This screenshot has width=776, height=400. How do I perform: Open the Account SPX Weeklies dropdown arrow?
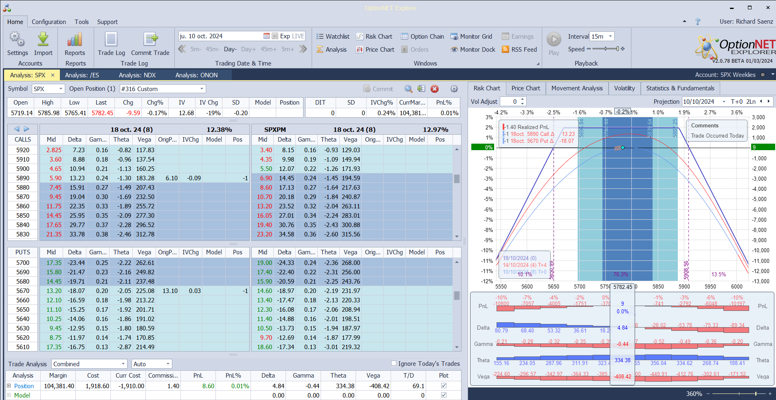pyautogui.click(x=772, y=75)
